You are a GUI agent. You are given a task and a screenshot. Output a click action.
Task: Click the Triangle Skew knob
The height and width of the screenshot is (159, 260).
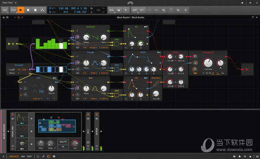click(86, 63)
